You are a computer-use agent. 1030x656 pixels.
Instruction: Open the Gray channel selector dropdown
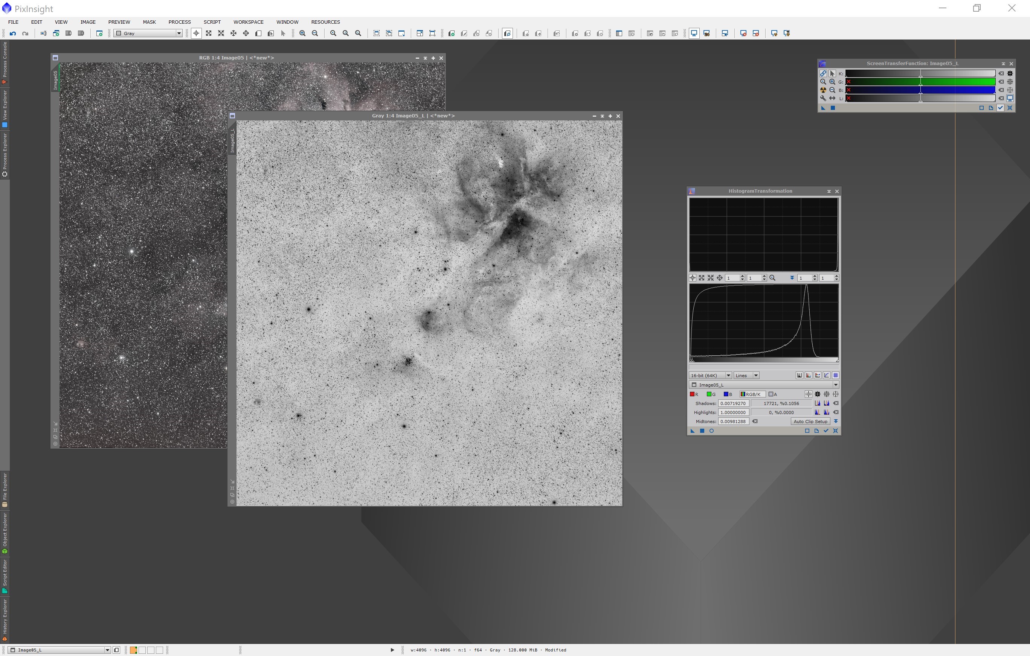[x=148, y=33]
